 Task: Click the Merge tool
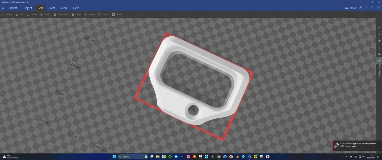click(x=76, y=15)
